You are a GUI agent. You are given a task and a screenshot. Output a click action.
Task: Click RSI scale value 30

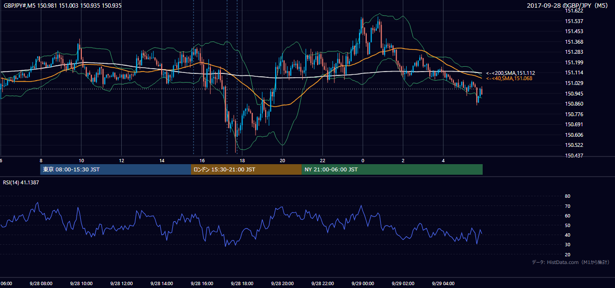[567, 245]
